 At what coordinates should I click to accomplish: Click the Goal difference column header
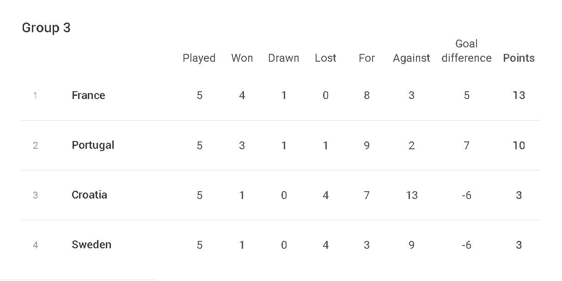[x=466, y=51]
